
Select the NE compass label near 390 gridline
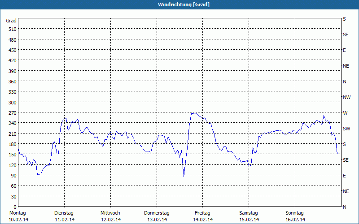(x=346, y=66)
